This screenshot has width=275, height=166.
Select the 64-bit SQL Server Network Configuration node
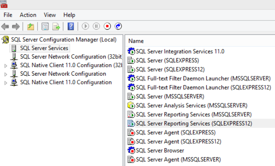coord(63,74)
